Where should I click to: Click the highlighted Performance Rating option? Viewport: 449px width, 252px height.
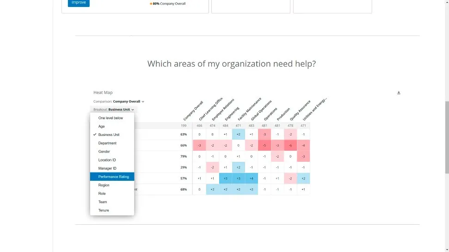(113, 177)
